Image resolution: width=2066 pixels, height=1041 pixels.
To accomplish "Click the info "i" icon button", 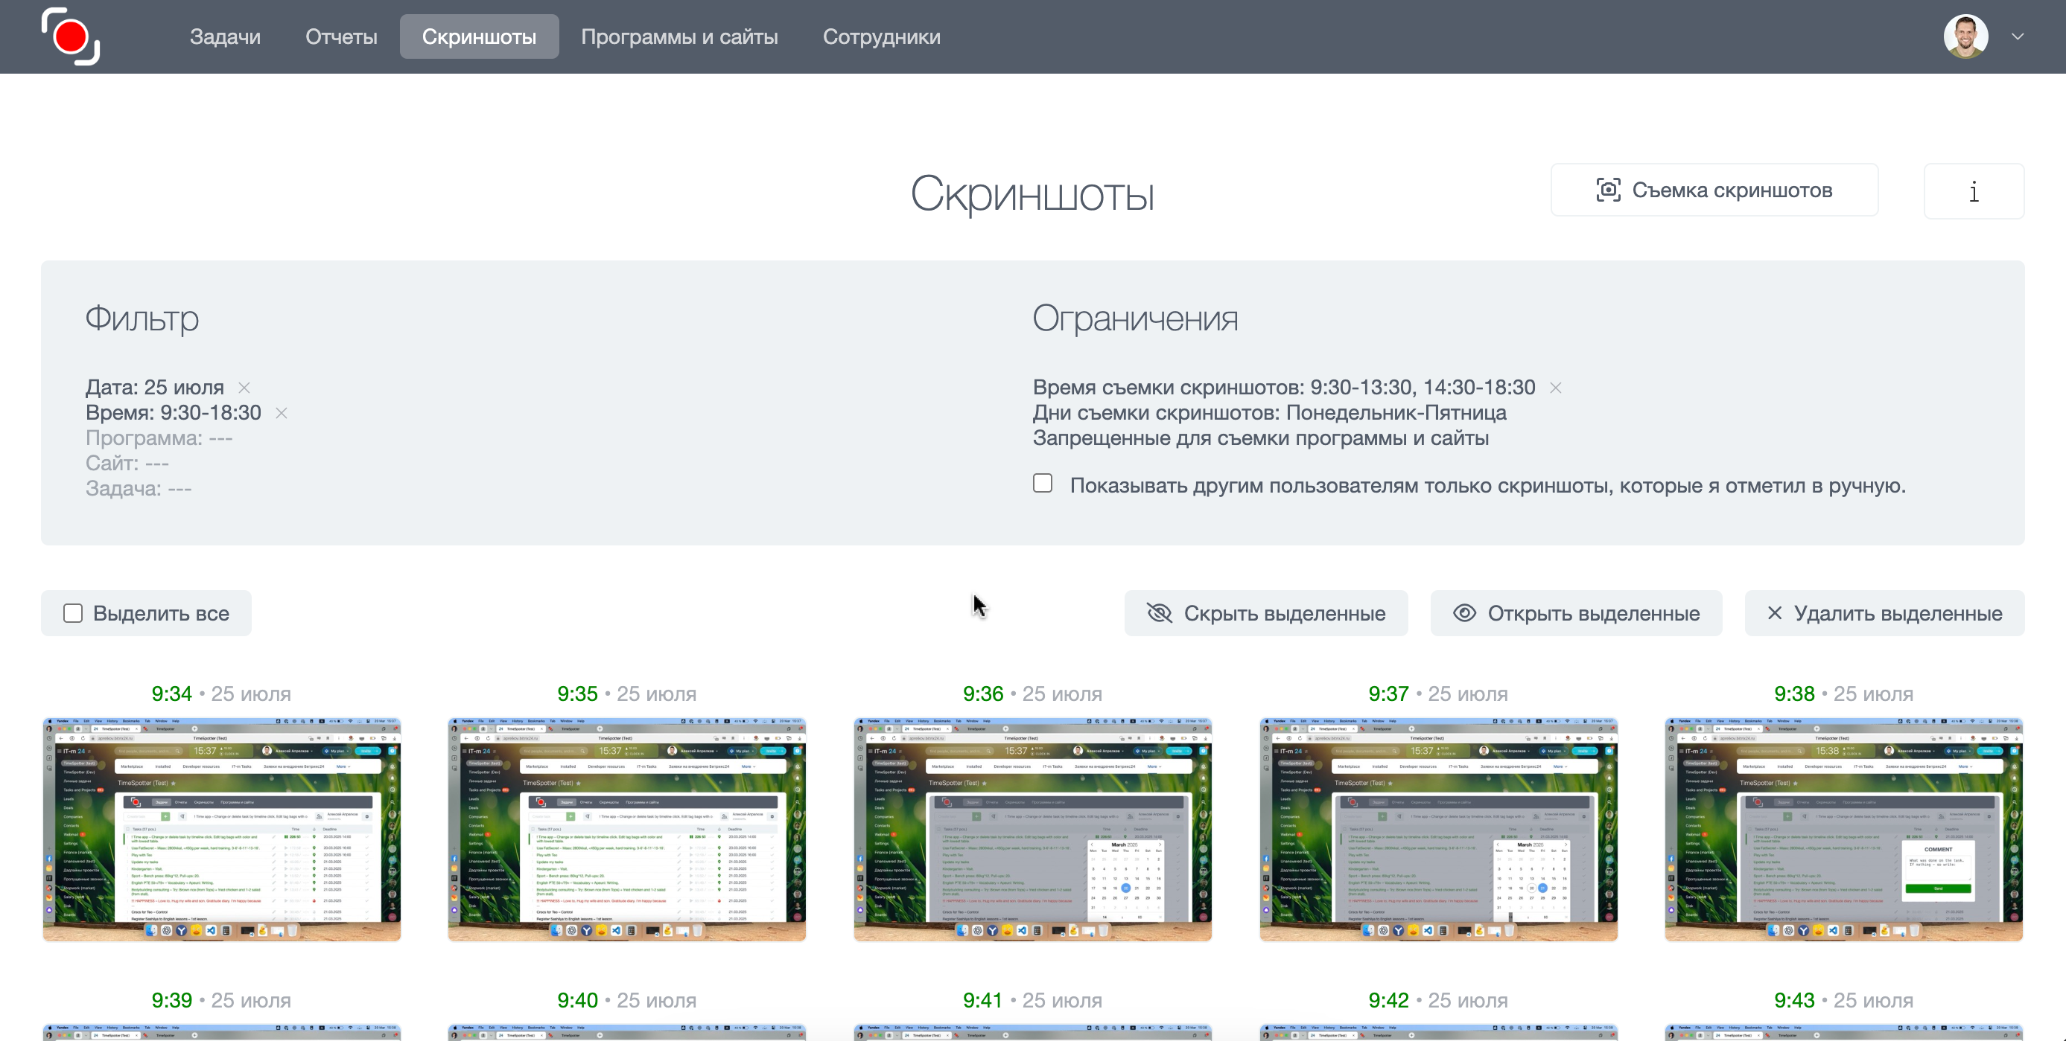I will click(x=1973, y=191).
